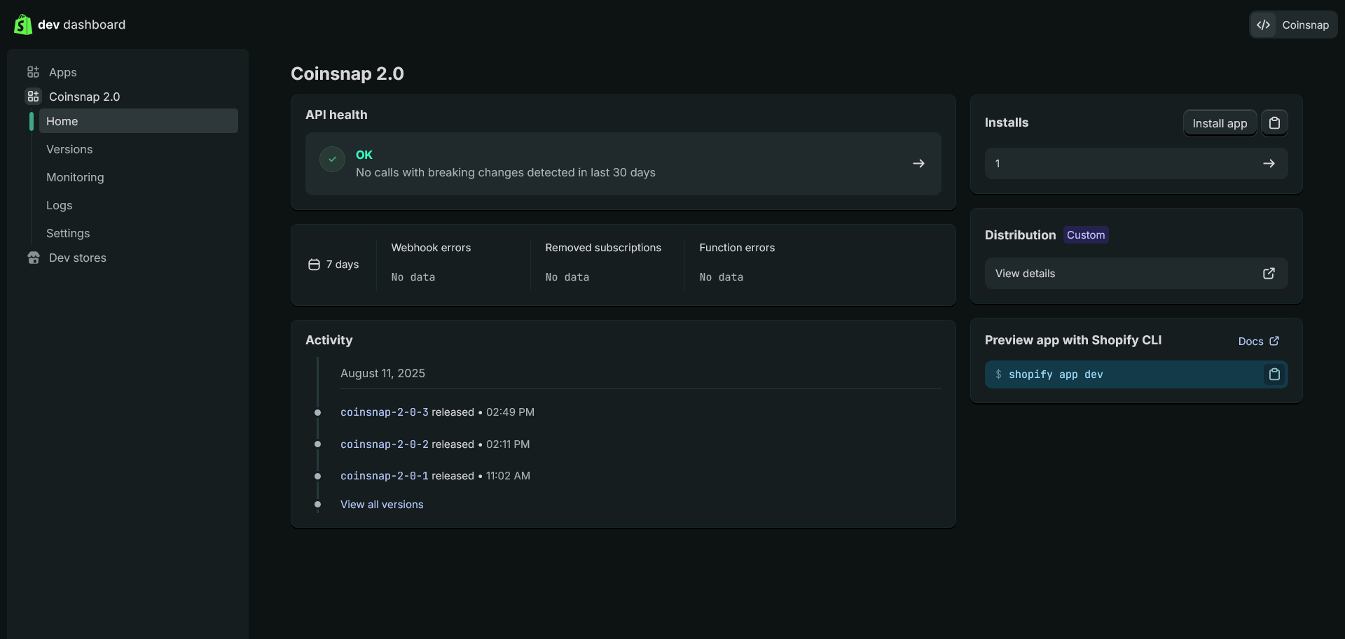Open View all versions link
Screen dimensions: 1345x639
pyautogui.click(x=382, y=505)
